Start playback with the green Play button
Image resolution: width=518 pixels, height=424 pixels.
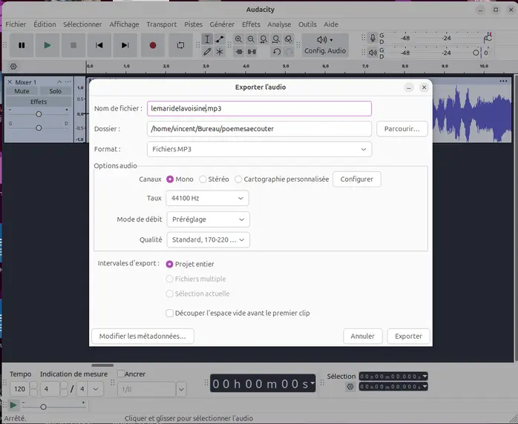(47, 45)
